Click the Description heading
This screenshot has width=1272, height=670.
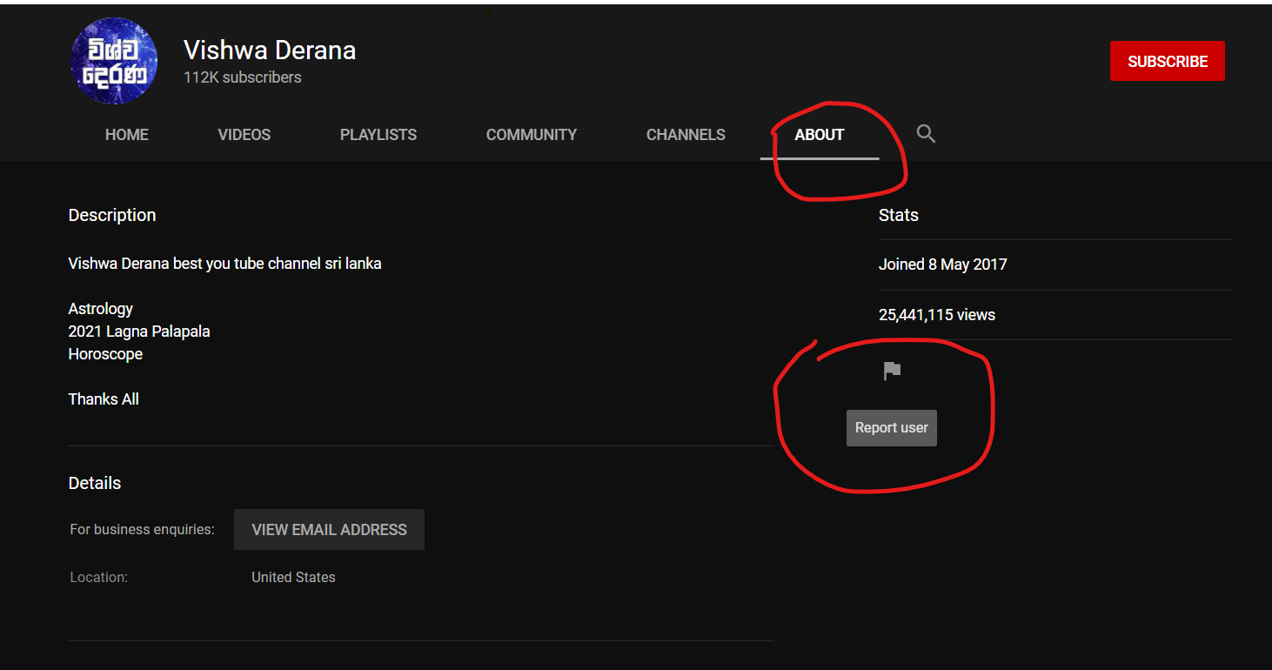(x=112, y=215)
